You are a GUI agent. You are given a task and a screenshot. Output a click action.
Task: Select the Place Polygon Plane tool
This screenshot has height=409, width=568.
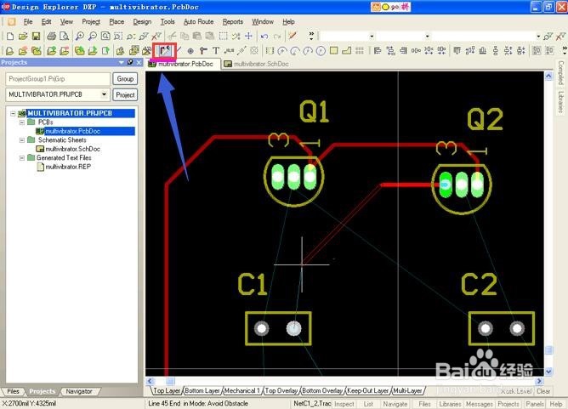point(347,51)
